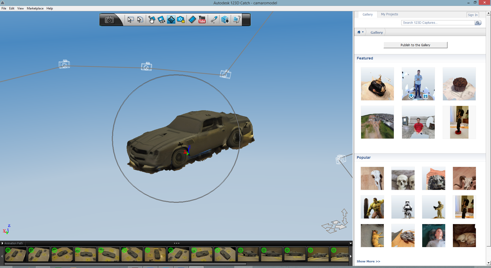Expand the Animation Path panel
Viewport: 491px width, 268px height.
pos(2,243)
